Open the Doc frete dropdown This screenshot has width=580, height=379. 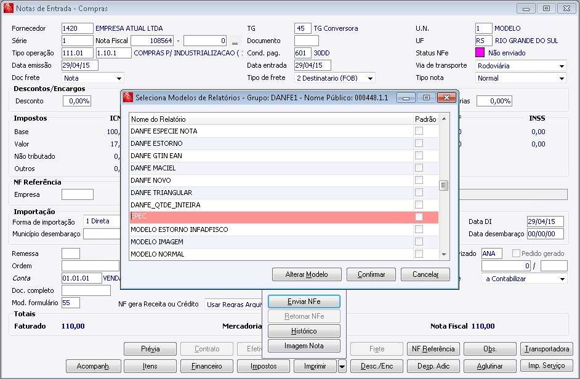119,78
